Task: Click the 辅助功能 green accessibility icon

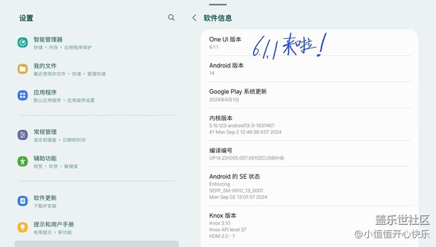Action: click(x=23, y=161)
